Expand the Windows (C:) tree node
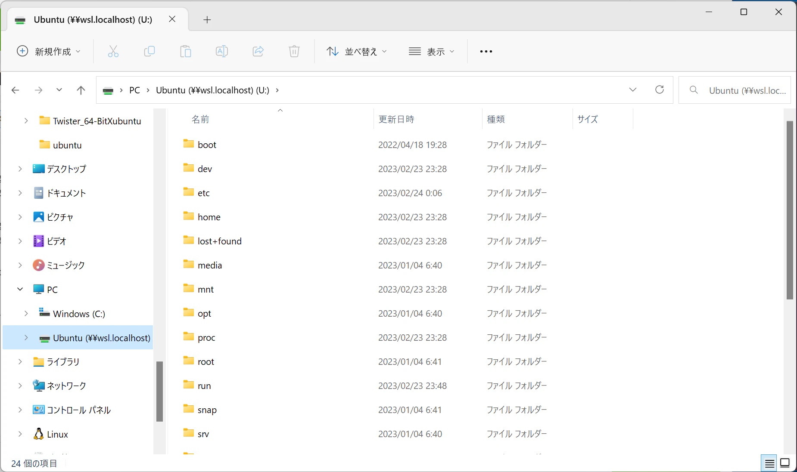 26,314
